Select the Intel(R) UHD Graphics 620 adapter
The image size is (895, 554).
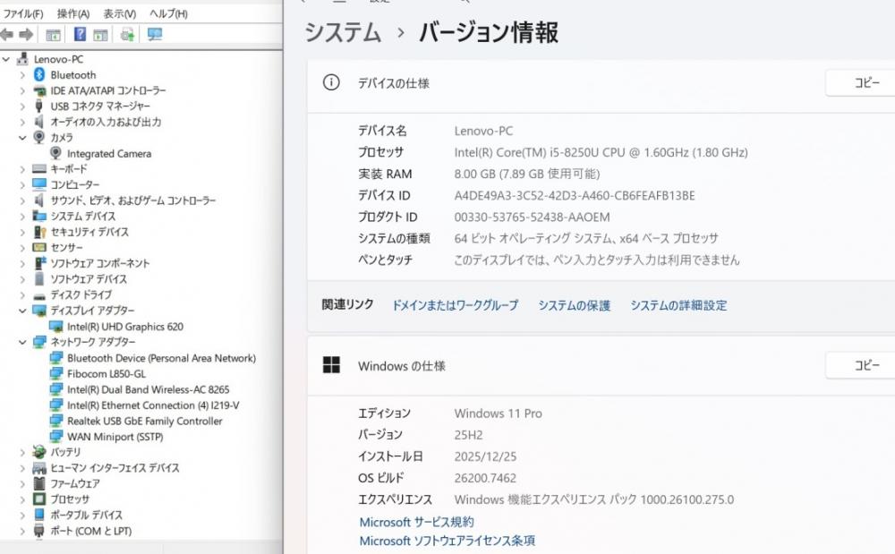[124, 327]
